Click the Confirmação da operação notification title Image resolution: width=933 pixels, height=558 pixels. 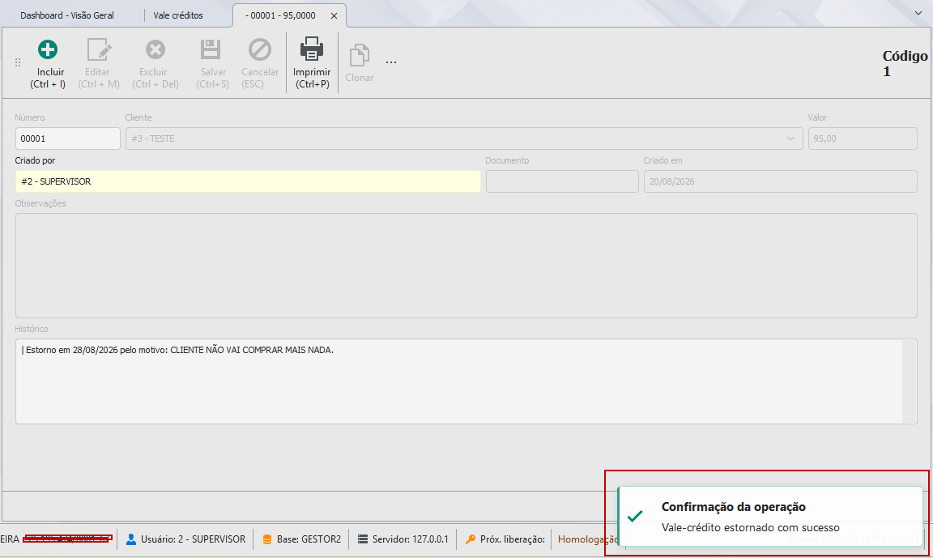[x=734, y=507]
